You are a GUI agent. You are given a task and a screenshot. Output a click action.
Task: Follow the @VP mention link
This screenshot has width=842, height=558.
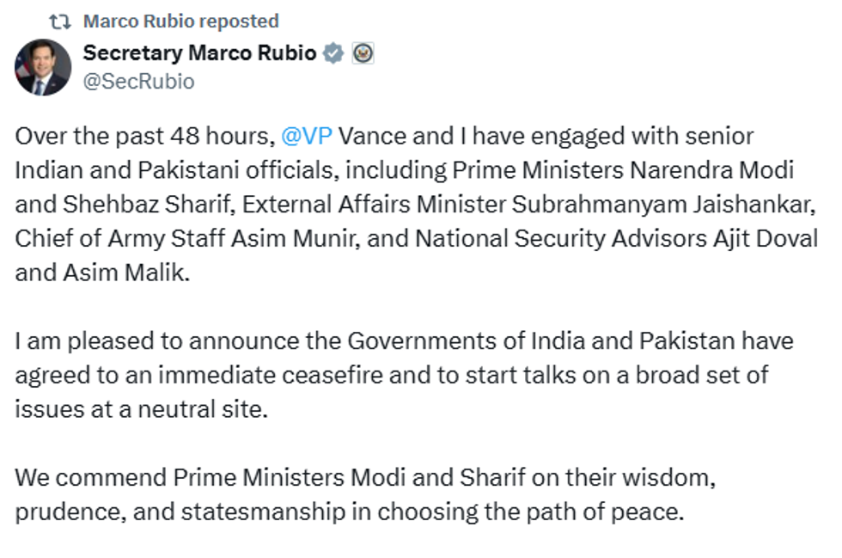click(307, 136)
